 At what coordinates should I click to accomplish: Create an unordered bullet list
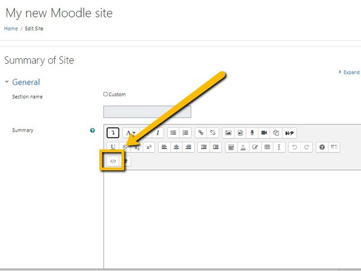173,133
